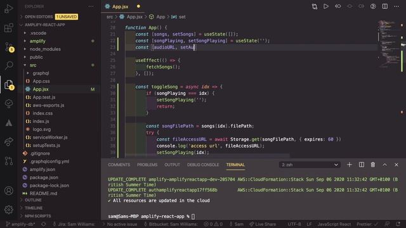This screenshot has width=406, height=228.
Task: Click the Prettier status item
Action: [367, 224]
